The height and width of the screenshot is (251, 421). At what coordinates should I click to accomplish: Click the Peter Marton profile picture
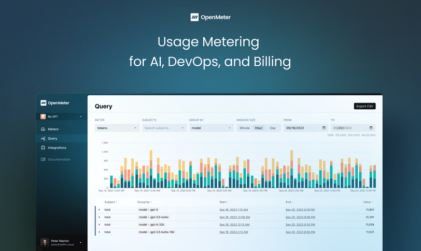[45, 242]
